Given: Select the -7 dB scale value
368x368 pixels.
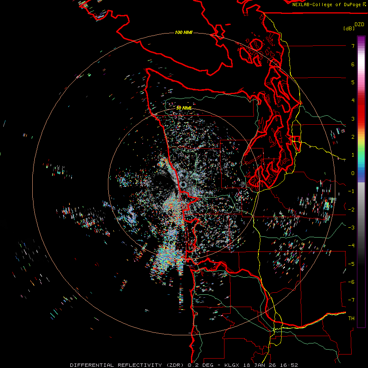Looking at the screenshot, I should pyautogui.click(x=351, y=300).
